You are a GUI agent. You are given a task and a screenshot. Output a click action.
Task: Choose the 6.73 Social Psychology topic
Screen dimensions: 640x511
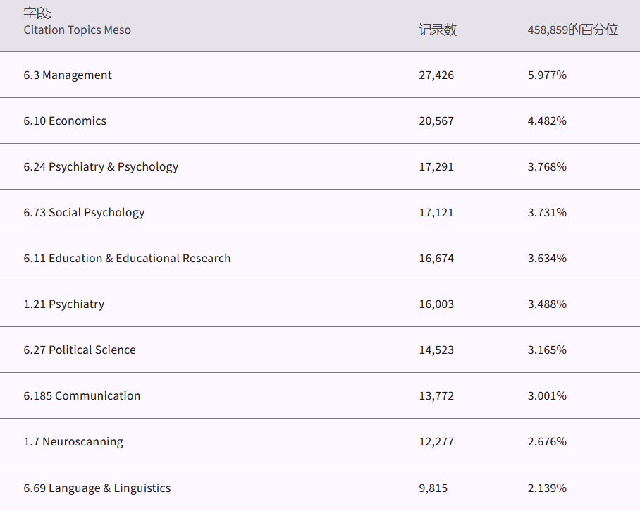click(x=84, y=213)
